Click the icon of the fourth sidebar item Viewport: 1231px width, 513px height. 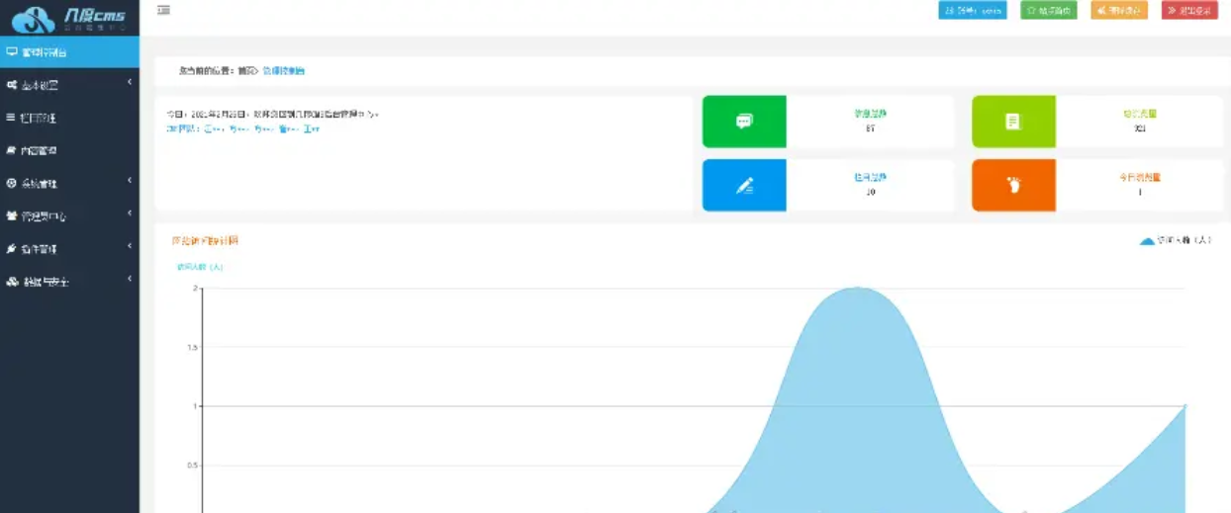11,150
